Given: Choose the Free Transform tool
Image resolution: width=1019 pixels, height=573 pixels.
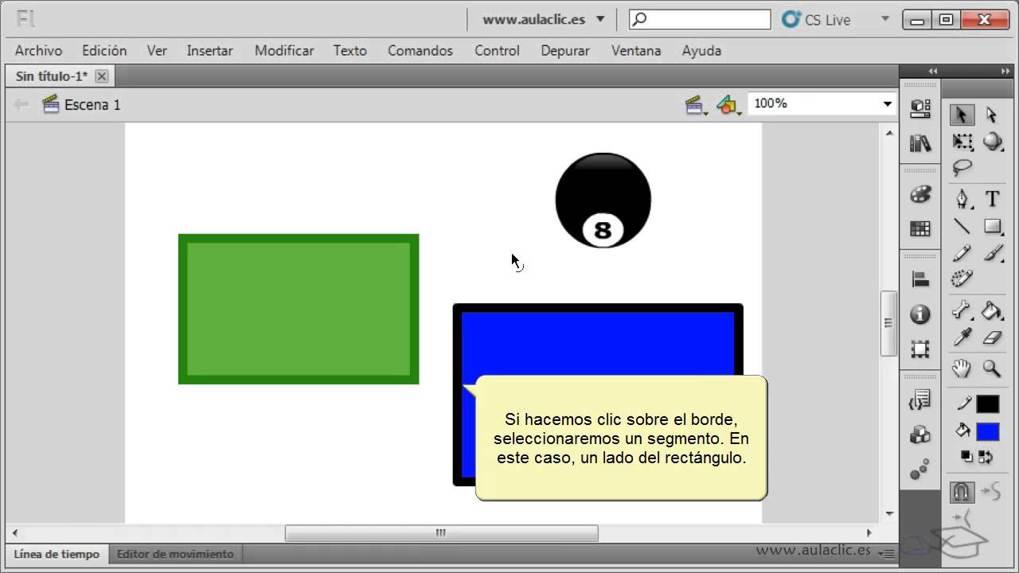Looking at the screenshot, I should tap(962, 142).
